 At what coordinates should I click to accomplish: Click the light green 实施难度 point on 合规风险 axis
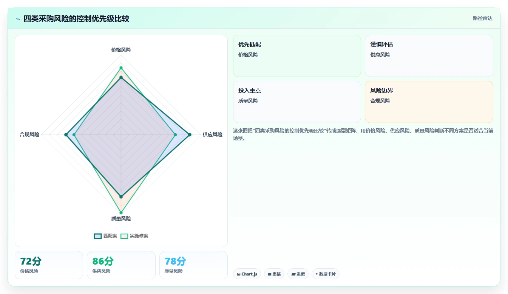(x=74, y=135)
